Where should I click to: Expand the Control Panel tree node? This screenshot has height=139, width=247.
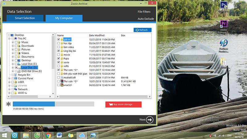tap(9, 78)
